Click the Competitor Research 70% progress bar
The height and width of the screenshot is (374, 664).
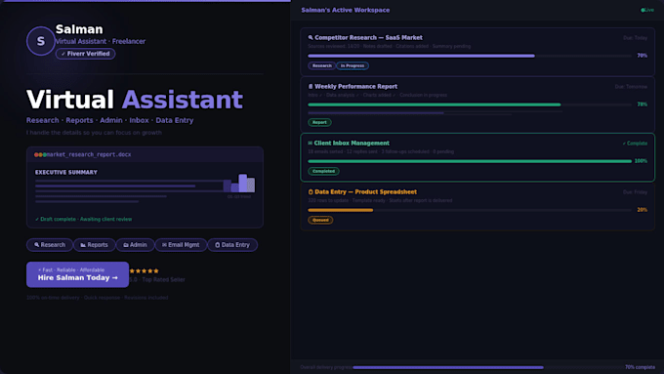[x=470, y=56]
